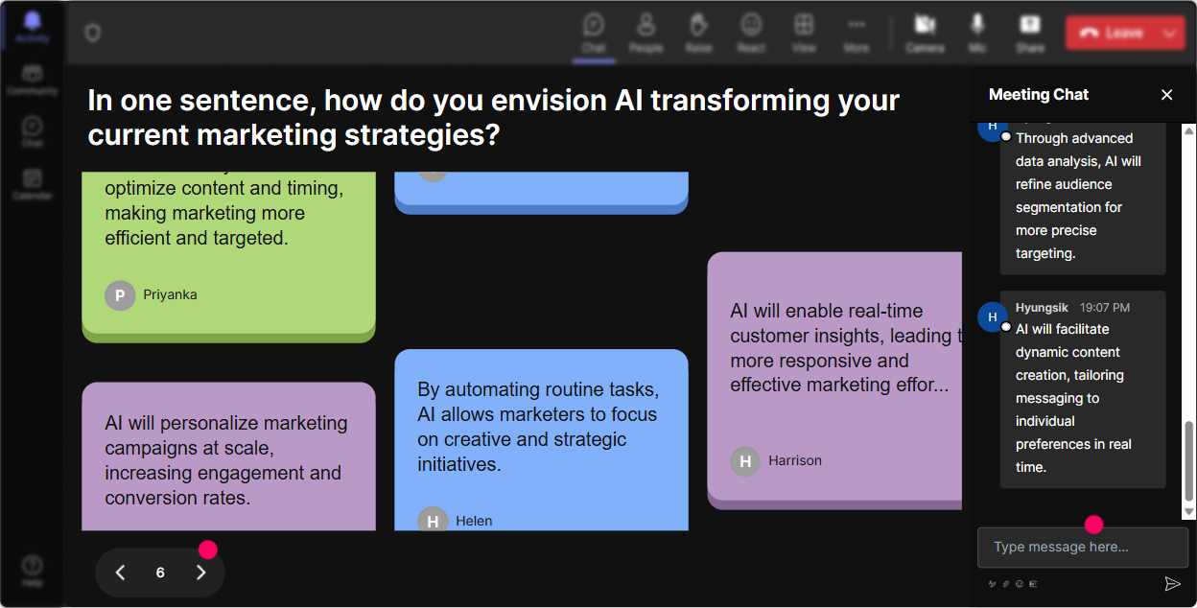
Task: Click the Hyungsik sender name in chat
Action: tap(1042, 308)
